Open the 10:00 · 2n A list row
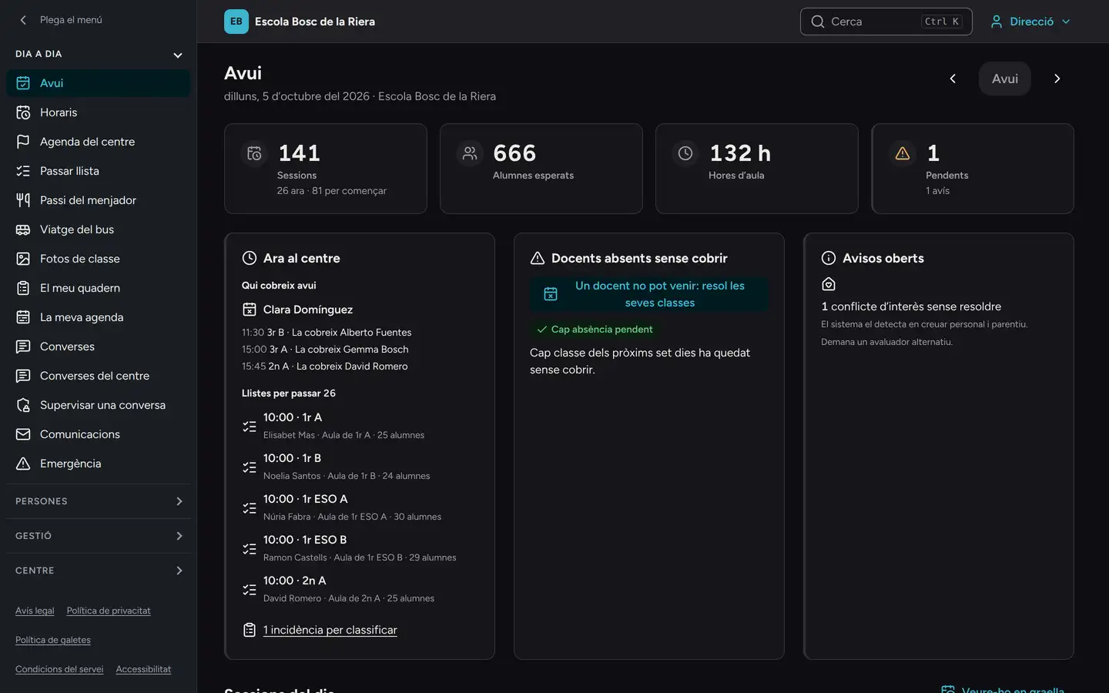Image resolution: width=1109 pixels, height=693 pixels. (359, 588)
